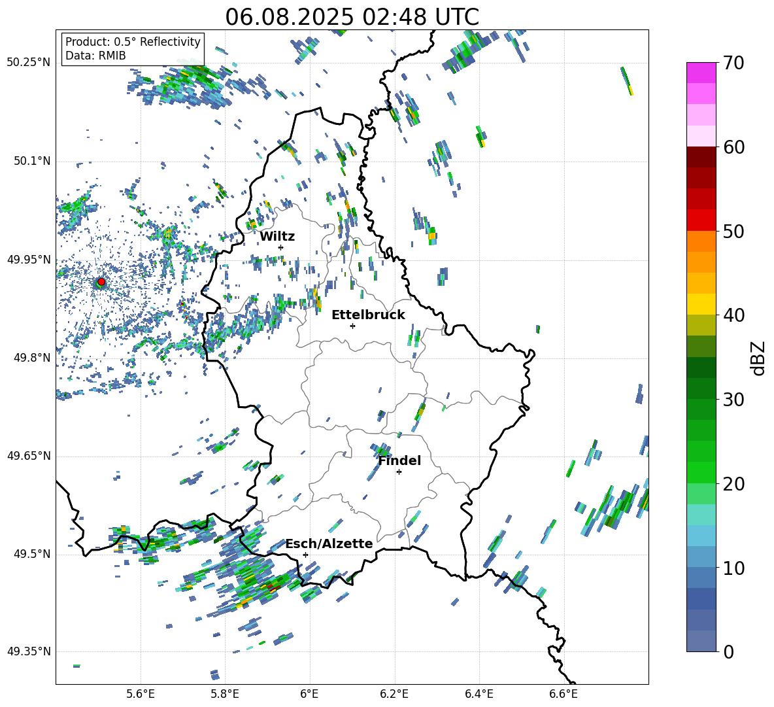
Task: Click the bright red colorbar segment above 50
Action: (x=701, y=220)
